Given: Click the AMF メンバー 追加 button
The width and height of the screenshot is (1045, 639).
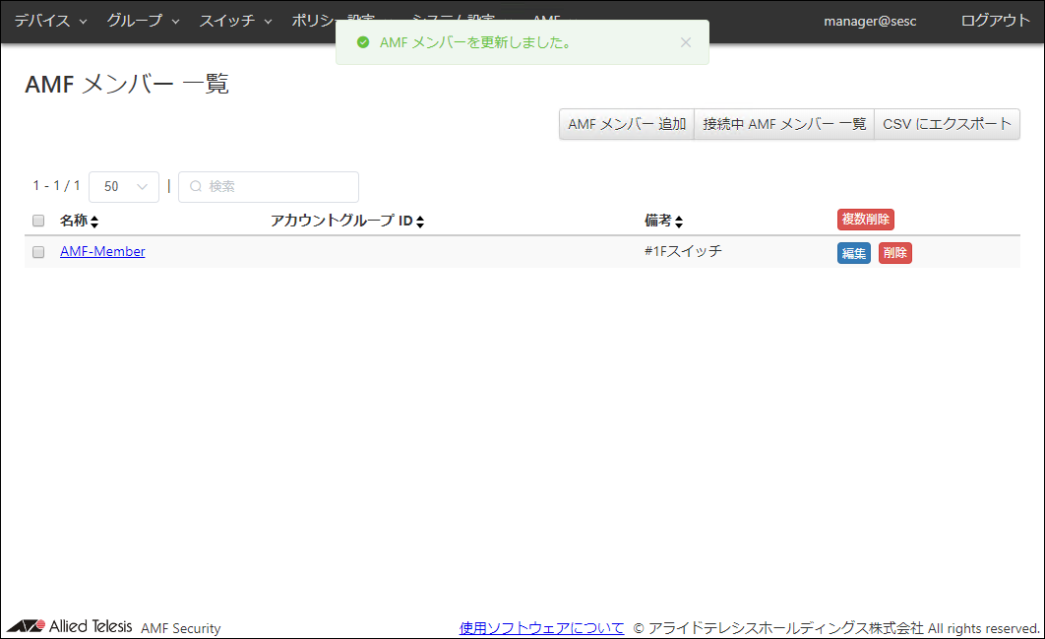Looking at the screenshot, I should (627, 124).
